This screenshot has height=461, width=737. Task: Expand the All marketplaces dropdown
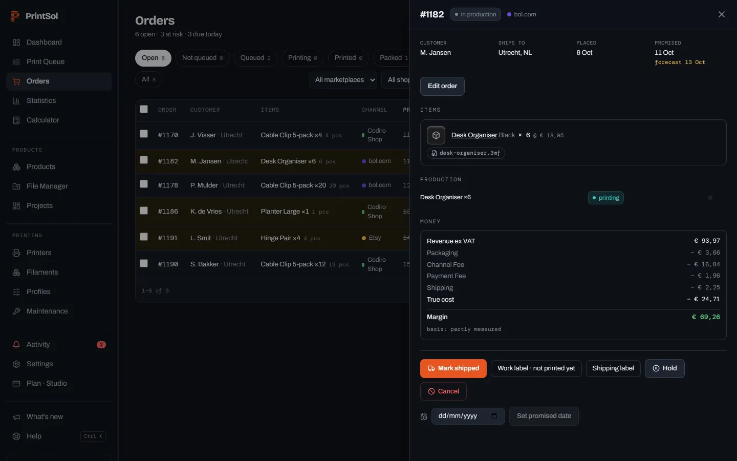(343, 80)
